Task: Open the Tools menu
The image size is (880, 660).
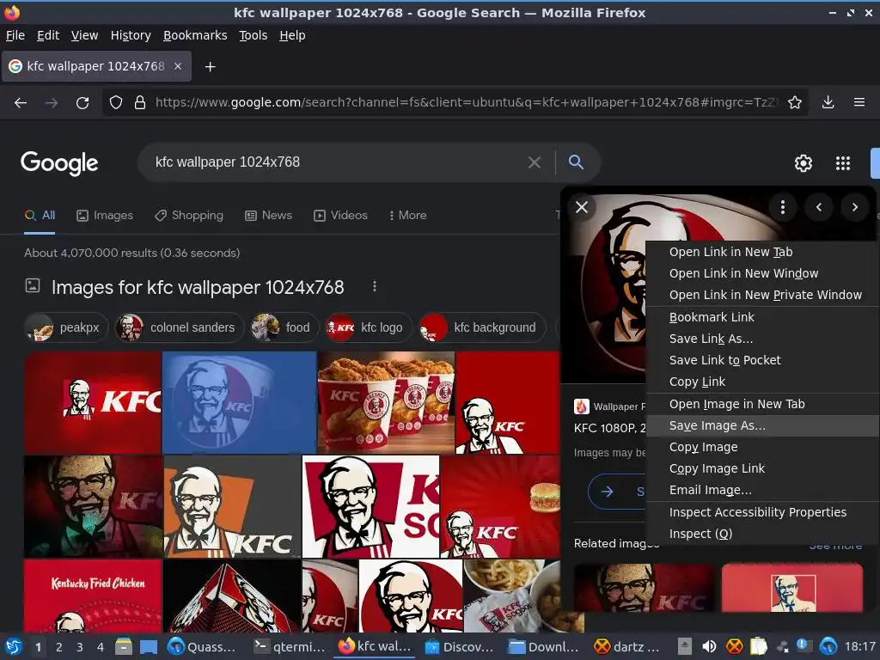Action: coord(254,35)
